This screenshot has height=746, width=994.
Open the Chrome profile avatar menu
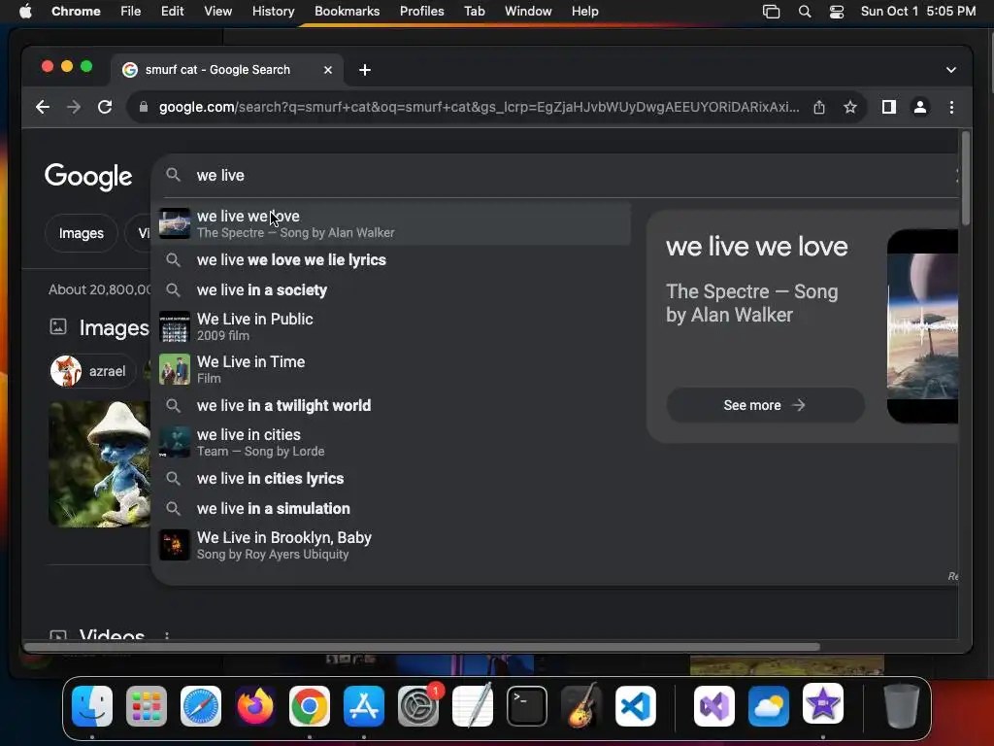pos(920,107)
